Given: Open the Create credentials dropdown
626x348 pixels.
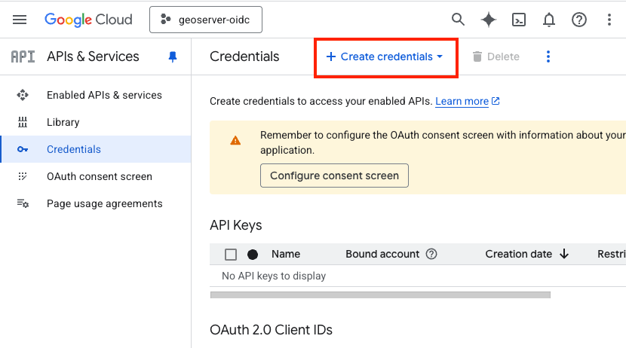Looking at the screenshot, I should pos(385,56).
